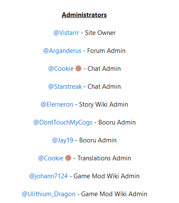Click the Site Owner role text
179x203 pixels.
[100, 33]
